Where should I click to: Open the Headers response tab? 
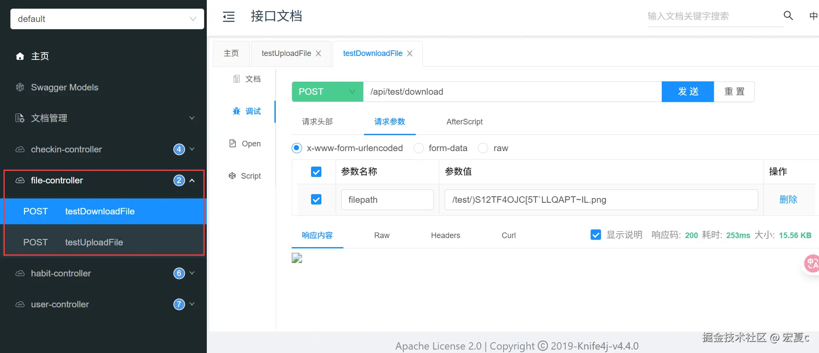click(445, 235)
